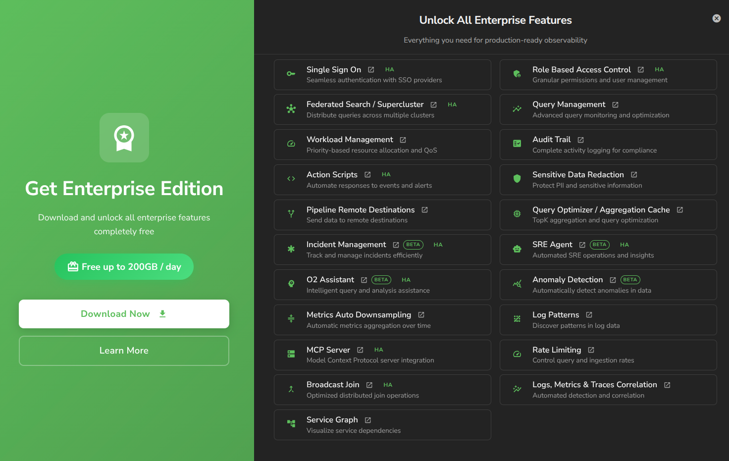Click the Rate Limiting description text
Image resolution: width=729 pixels, height=461 pixels.
point(583,360)
